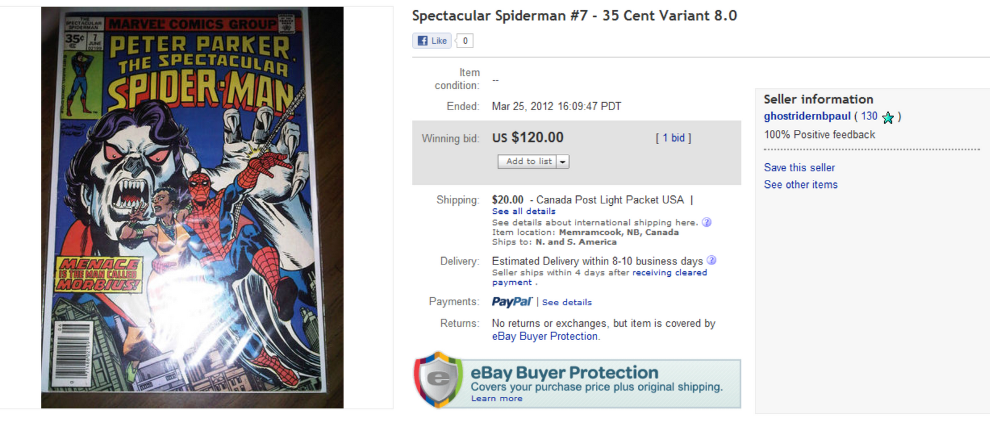
Task: Click international shipping help question icon
Action: (707, 223)
